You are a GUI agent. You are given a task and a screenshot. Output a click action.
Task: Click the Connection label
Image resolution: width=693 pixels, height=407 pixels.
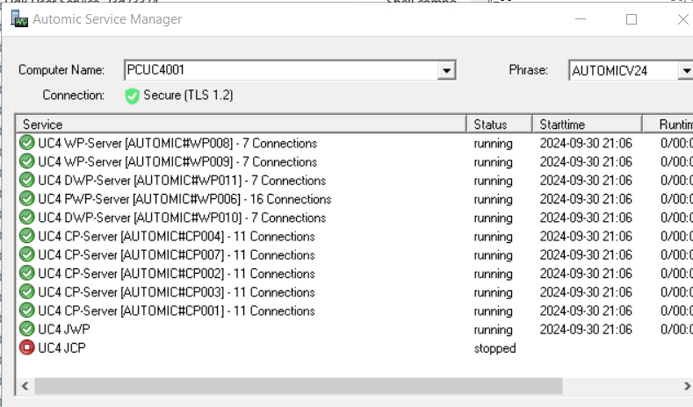(74, 96)
